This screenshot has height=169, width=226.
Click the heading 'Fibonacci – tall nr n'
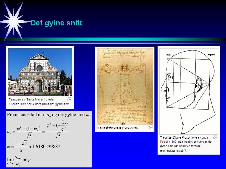pos(26,115)
